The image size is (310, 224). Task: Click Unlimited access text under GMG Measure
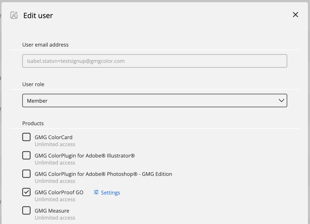click(x=55, y=218)
